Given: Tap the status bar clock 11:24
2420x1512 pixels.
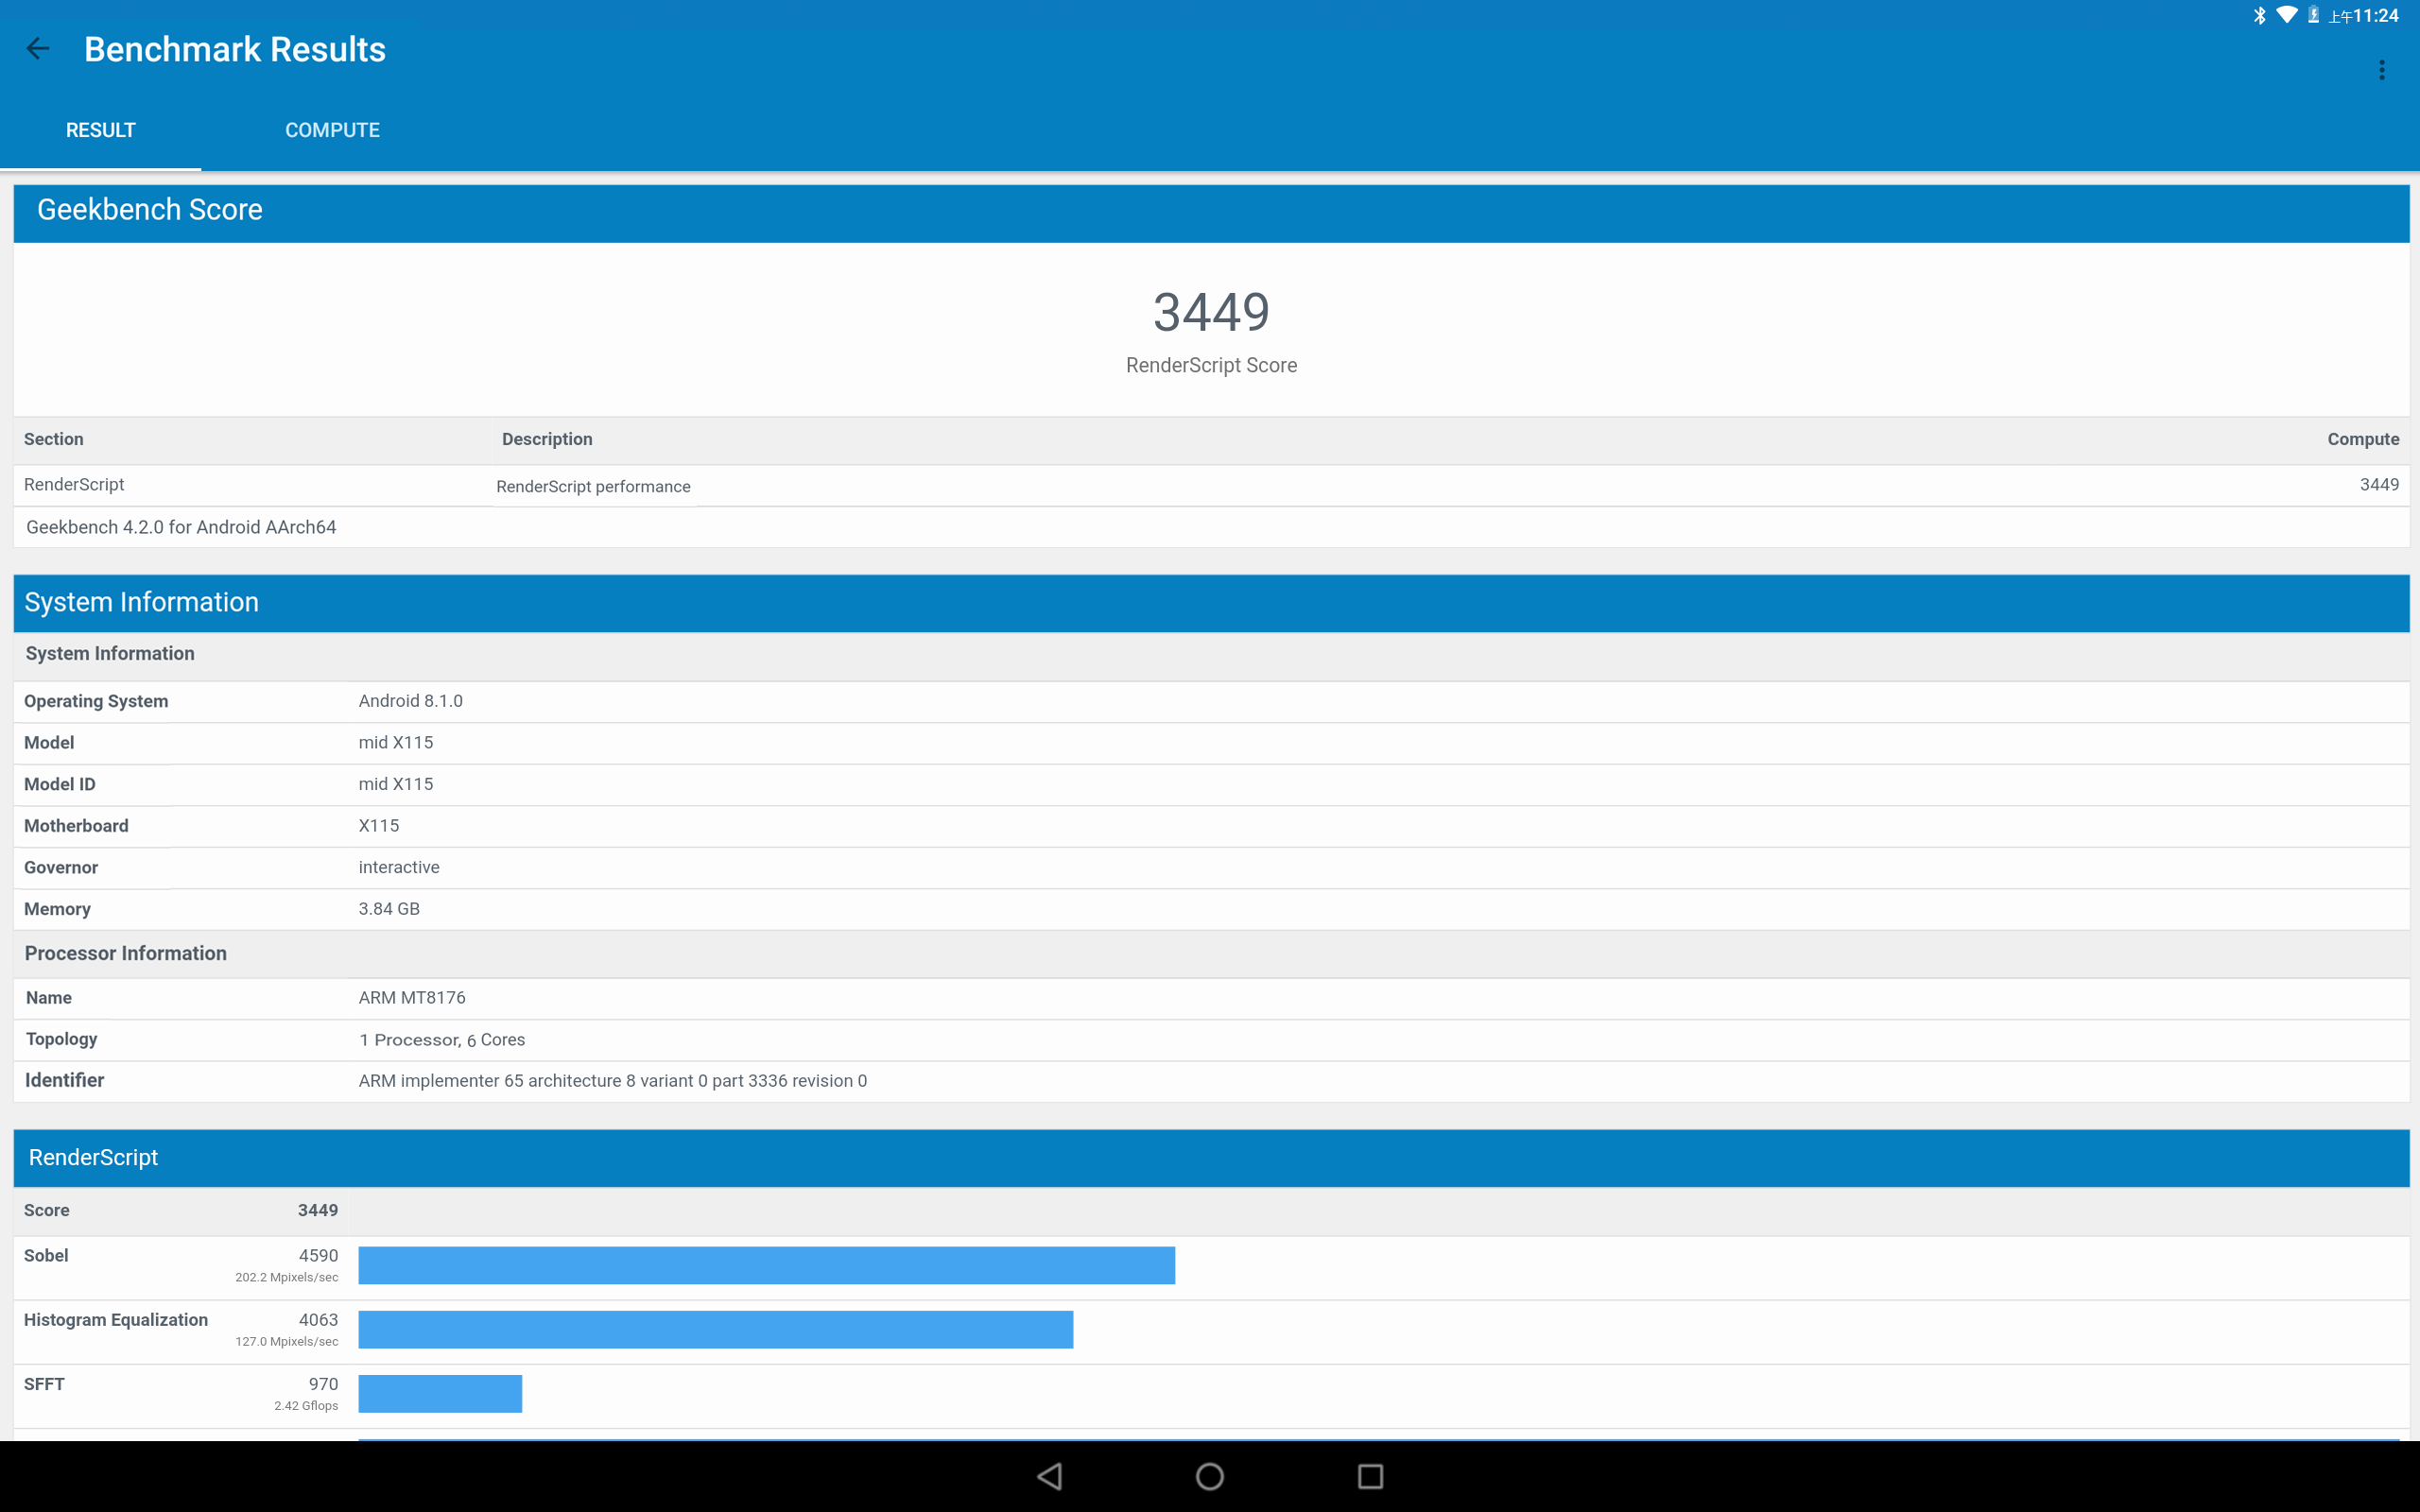Looking at the screenshot, I should pyautogui.click(x=2375, y=15).
